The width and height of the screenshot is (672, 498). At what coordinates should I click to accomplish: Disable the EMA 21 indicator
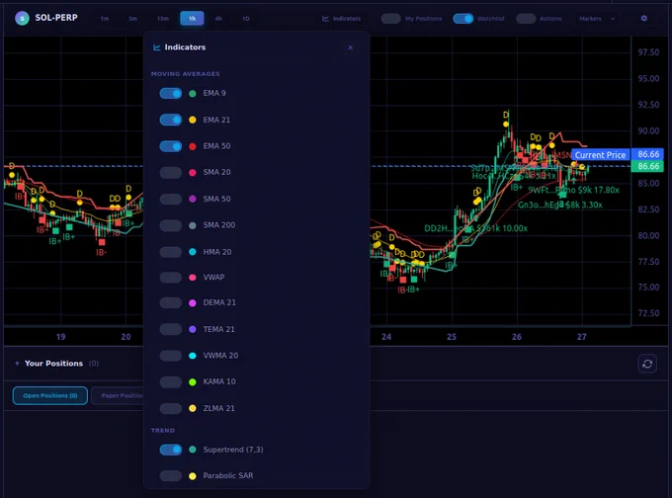pos(171,120)
